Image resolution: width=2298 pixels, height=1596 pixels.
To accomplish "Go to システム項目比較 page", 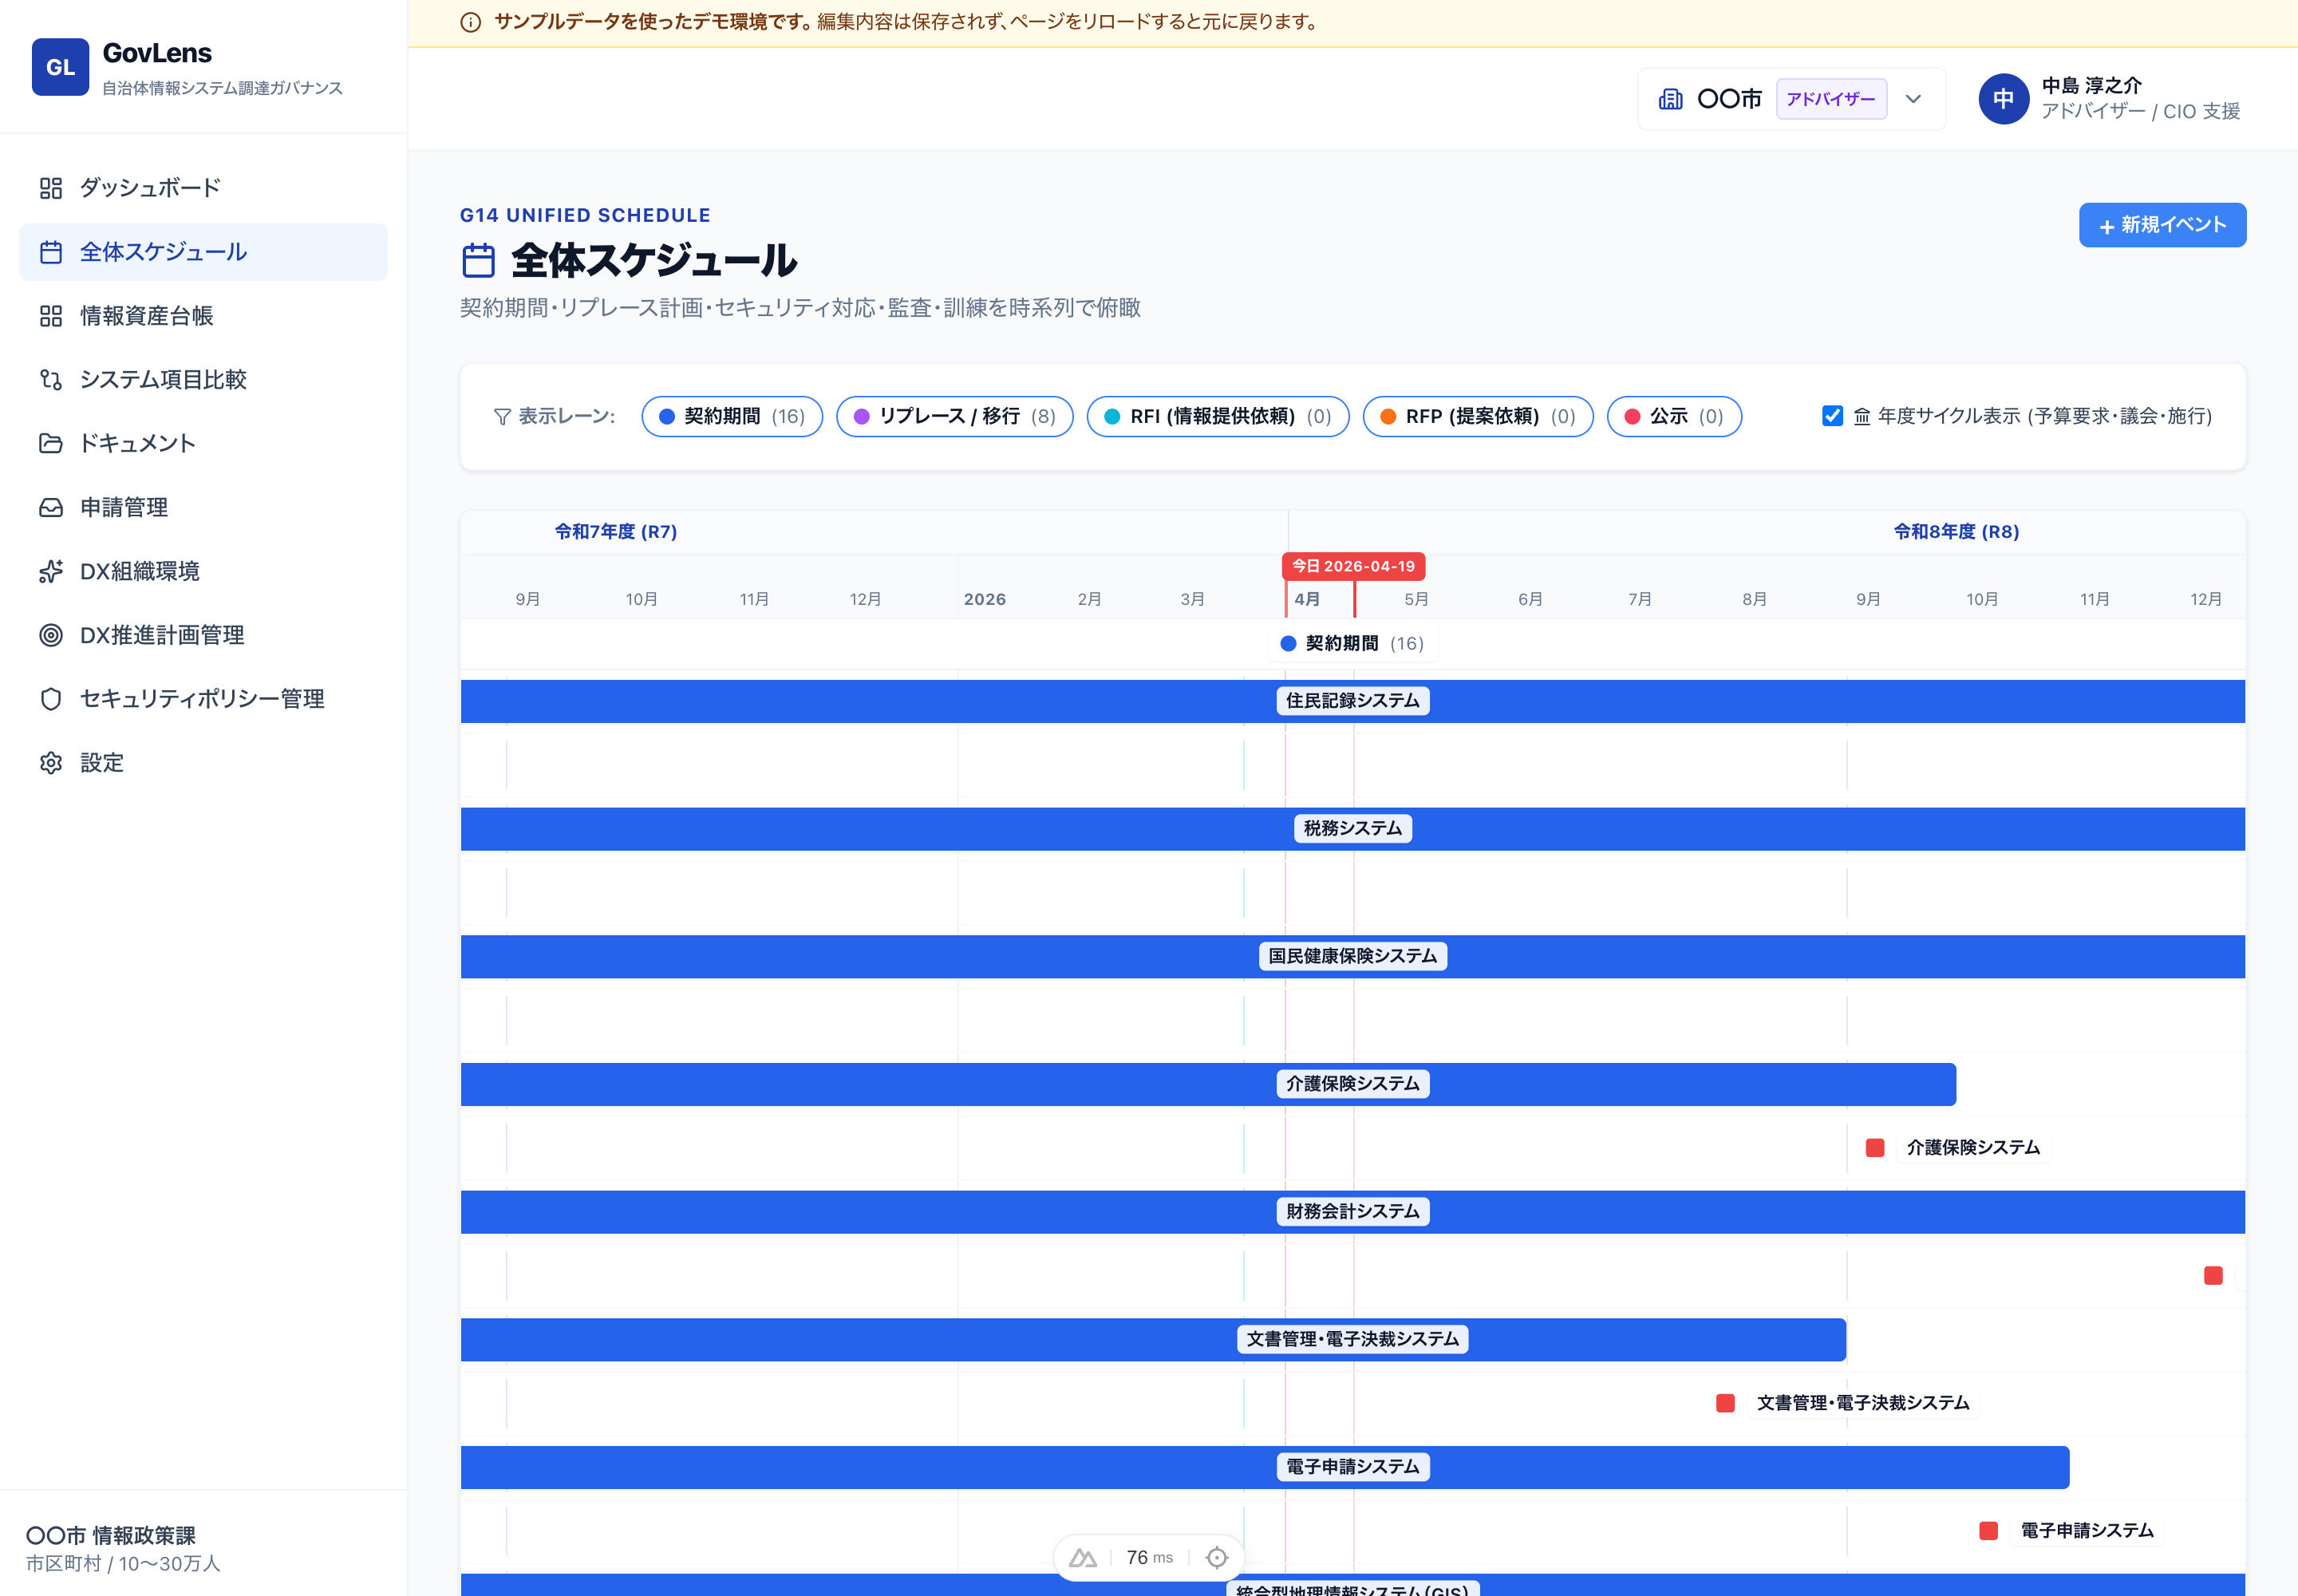I will pos(203,380).
